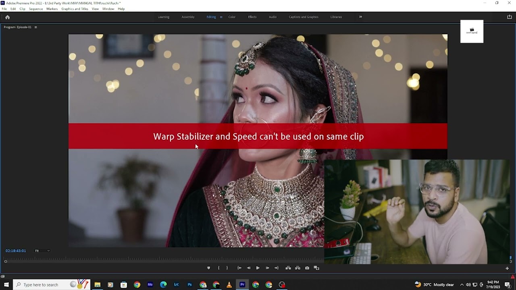Open the Windows notification center
Viewport: 516px width, 290px height.
point(508,285)
